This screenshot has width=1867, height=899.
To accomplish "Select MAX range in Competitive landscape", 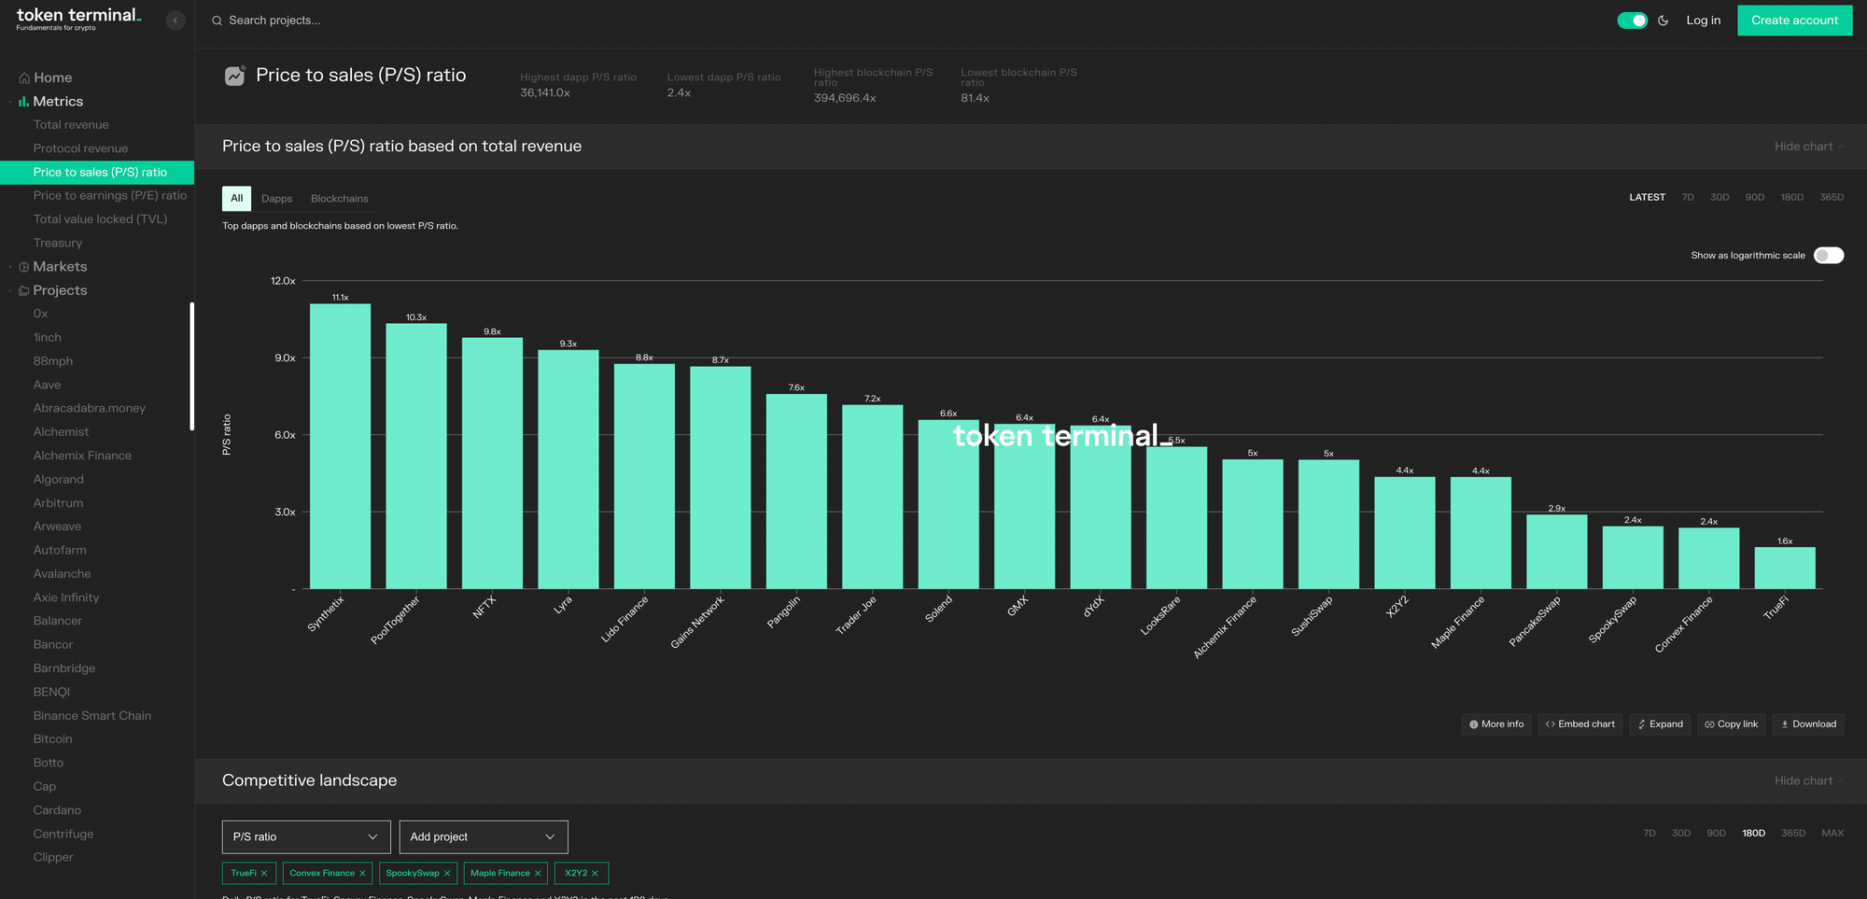I will point(1832,834).
